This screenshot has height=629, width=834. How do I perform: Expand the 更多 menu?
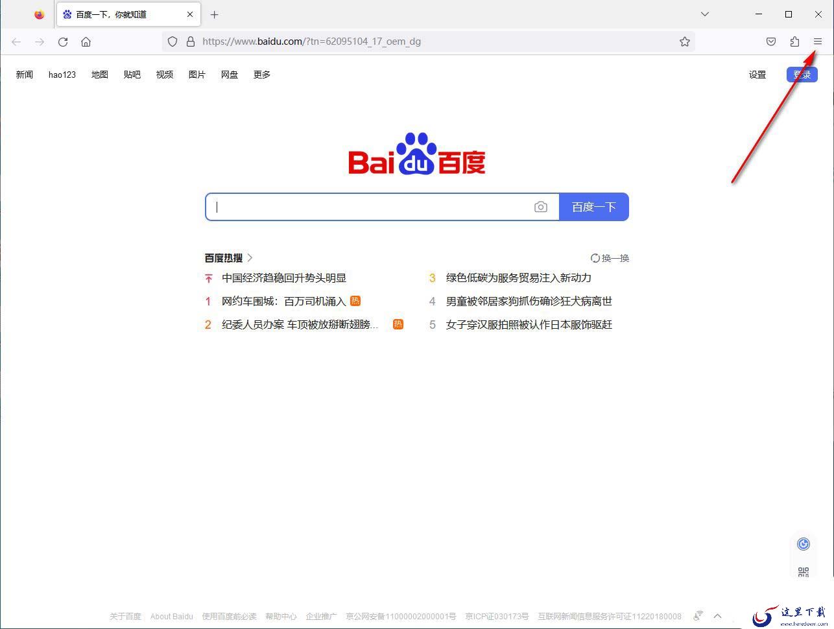[x=262, y=75]
